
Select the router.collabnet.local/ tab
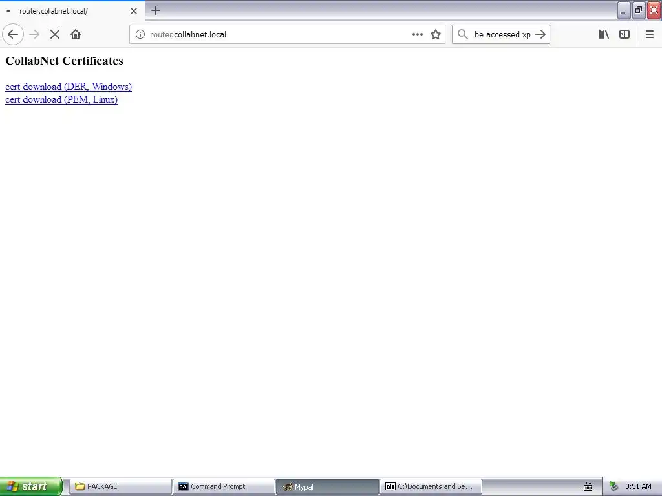(x=72, y=11)
